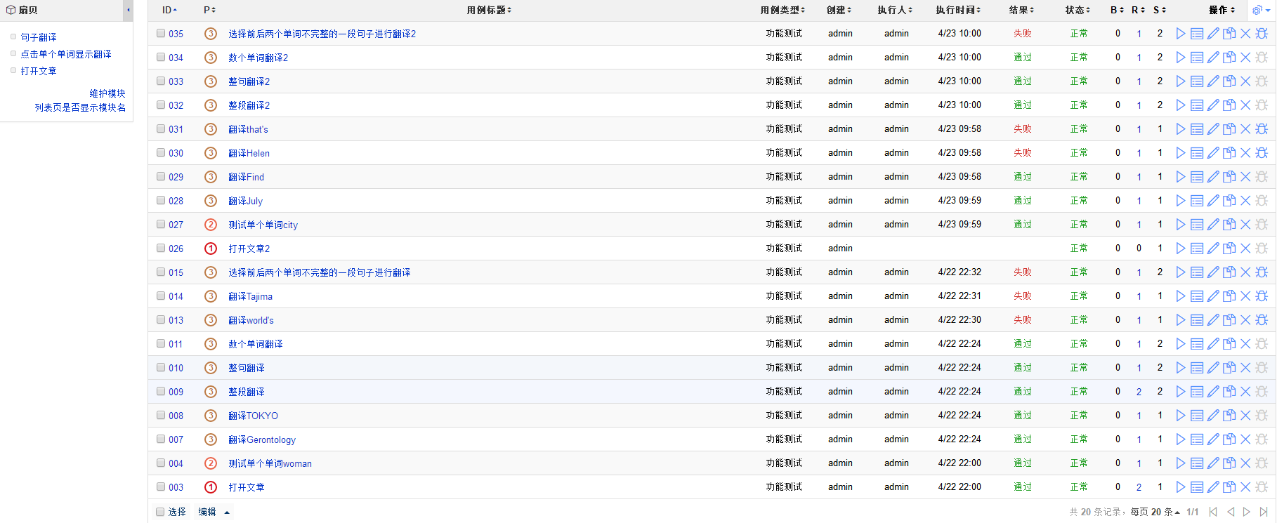This screenshot has width=1277, height=523.
Task: Tick the checkbox next to case 010
Action: 161,368
